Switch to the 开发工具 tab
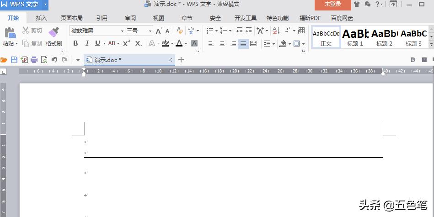Screen dimensions: 434x217 click(x=246, y=18)
